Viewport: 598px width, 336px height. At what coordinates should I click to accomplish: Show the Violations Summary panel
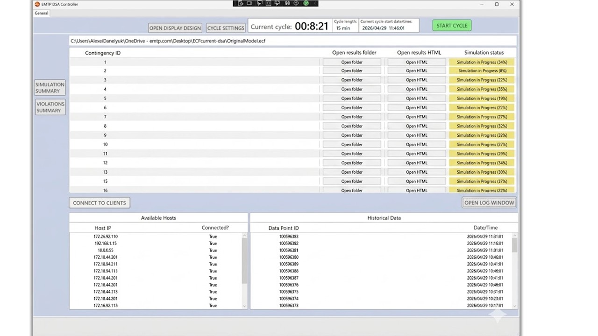50,107
